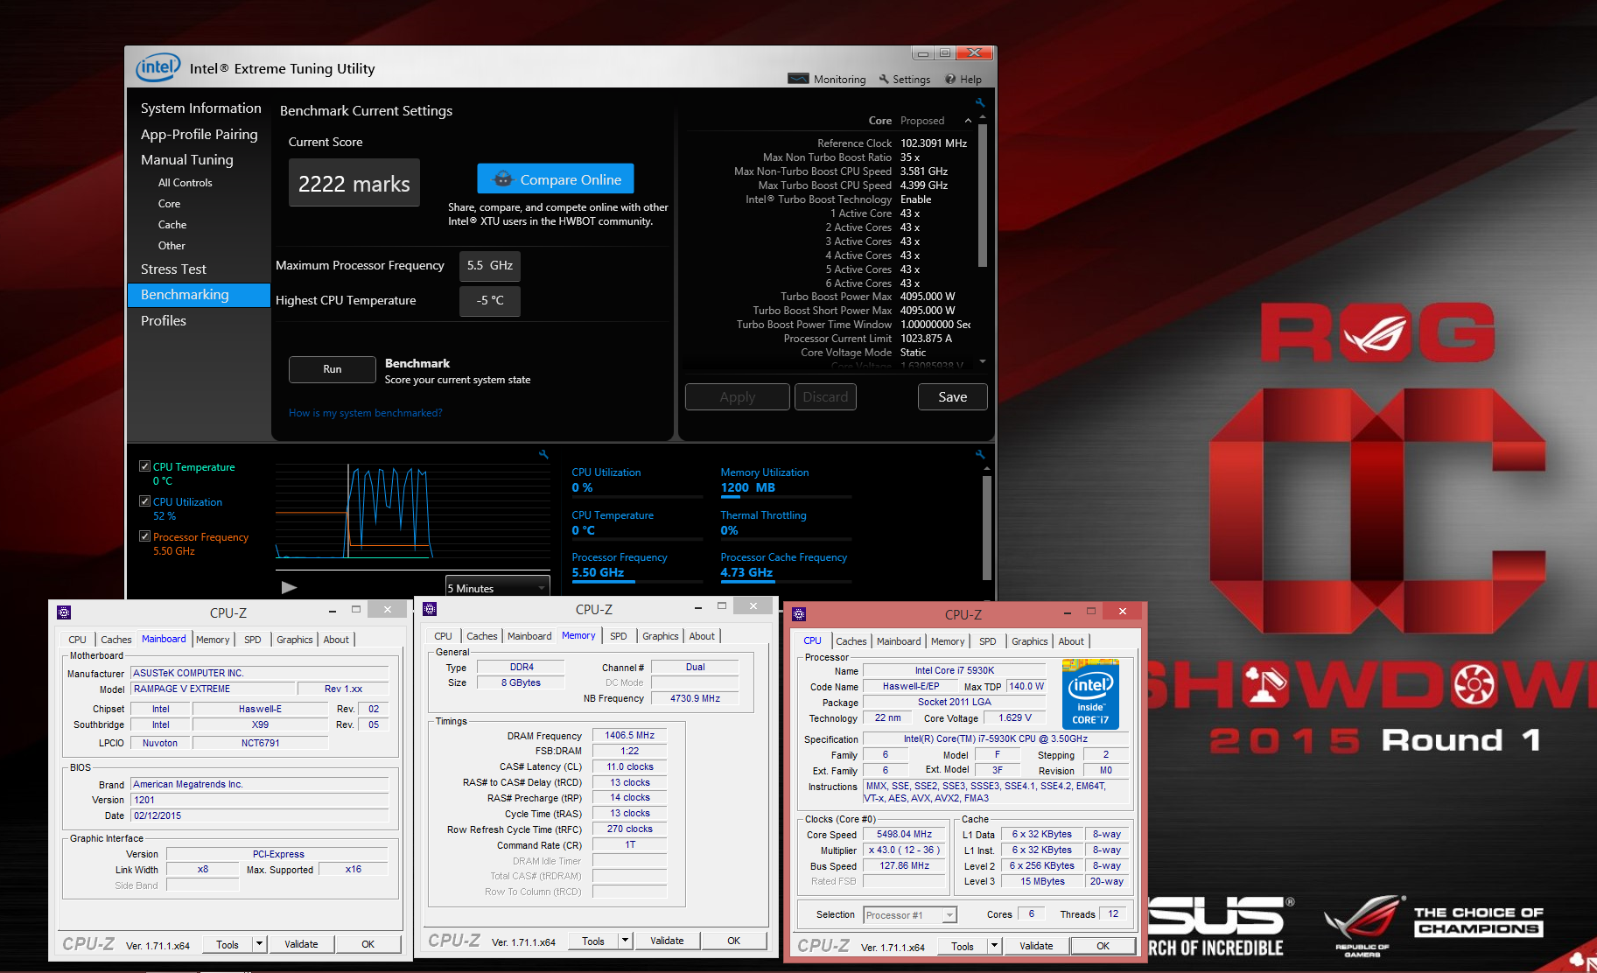Switch to Graphics tab in CPU CPU-Z window
1597x973 pixels.
coord(1029,641)
